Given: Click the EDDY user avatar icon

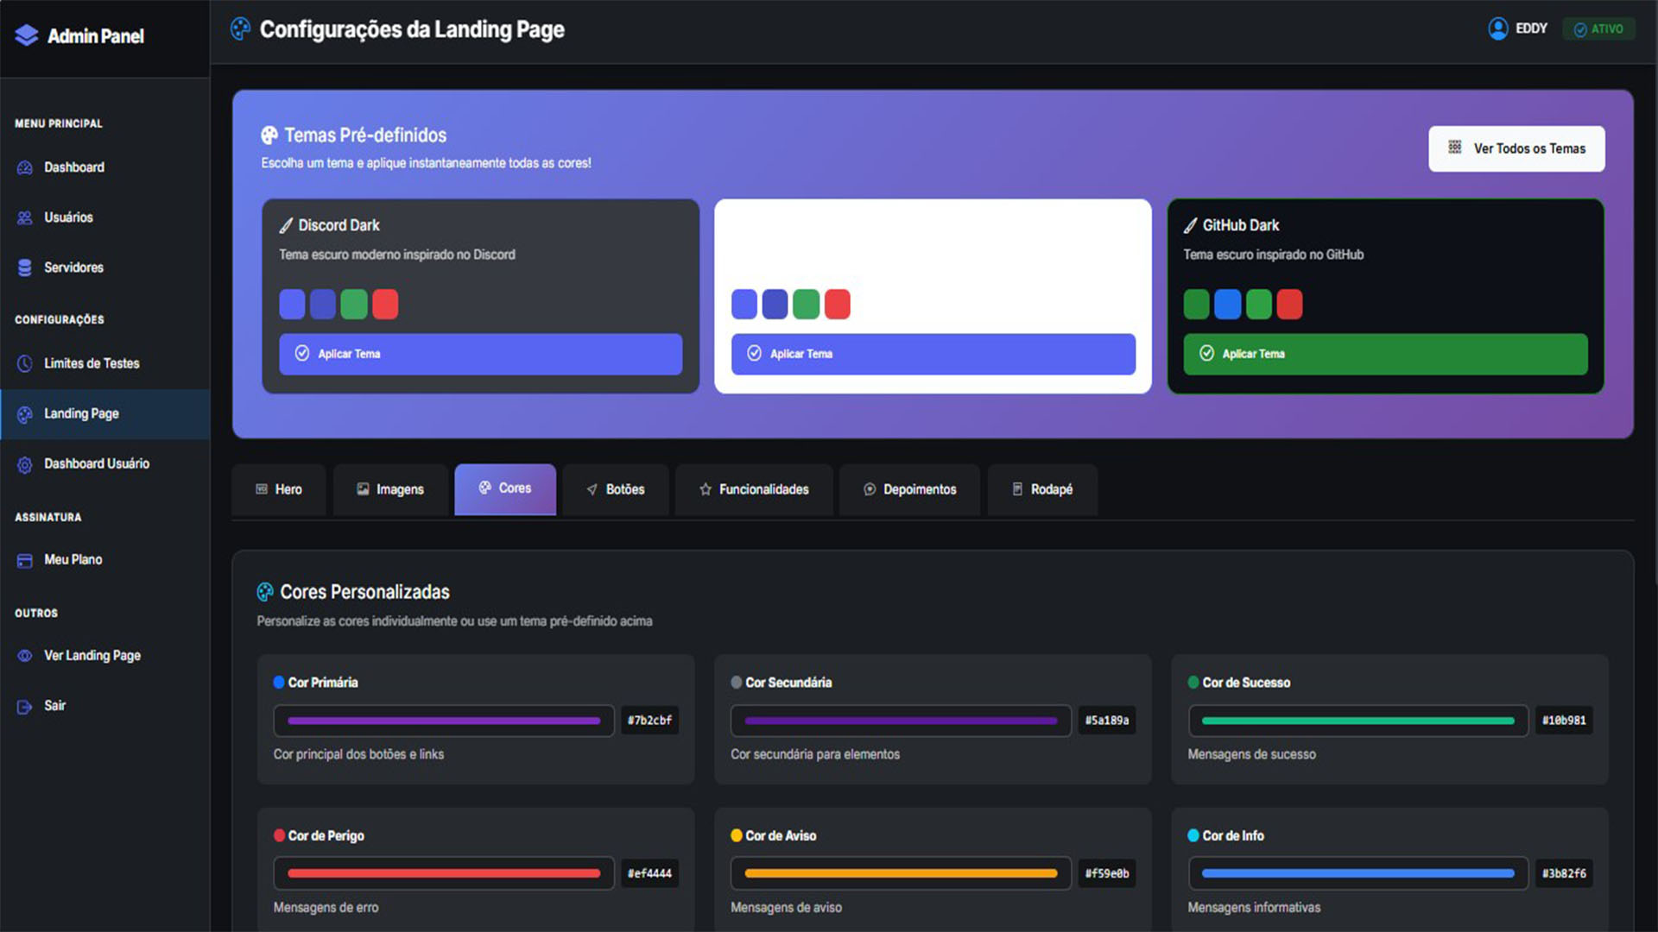Looking at the screenshot, I should [1498, 28].
